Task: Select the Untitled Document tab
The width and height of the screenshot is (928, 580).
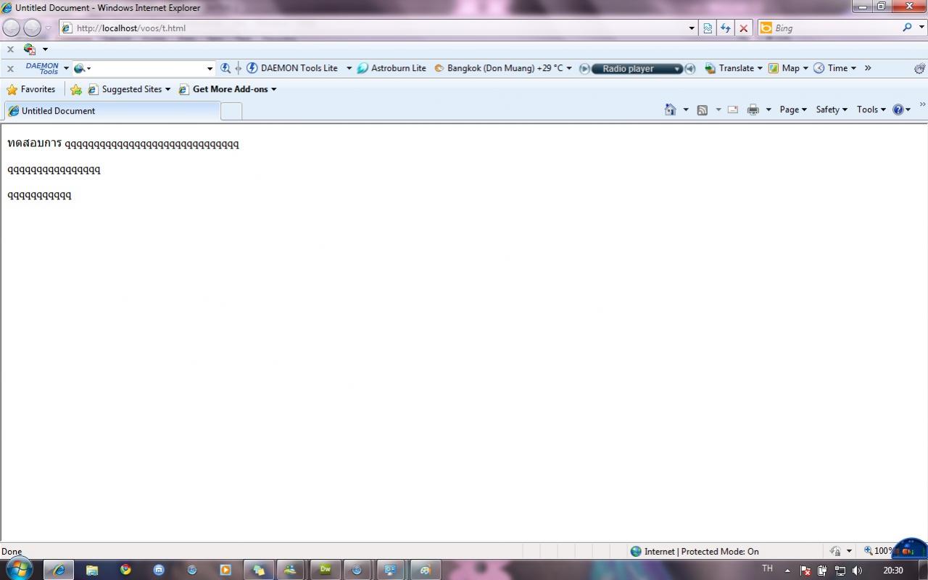Action: [112, 111]
